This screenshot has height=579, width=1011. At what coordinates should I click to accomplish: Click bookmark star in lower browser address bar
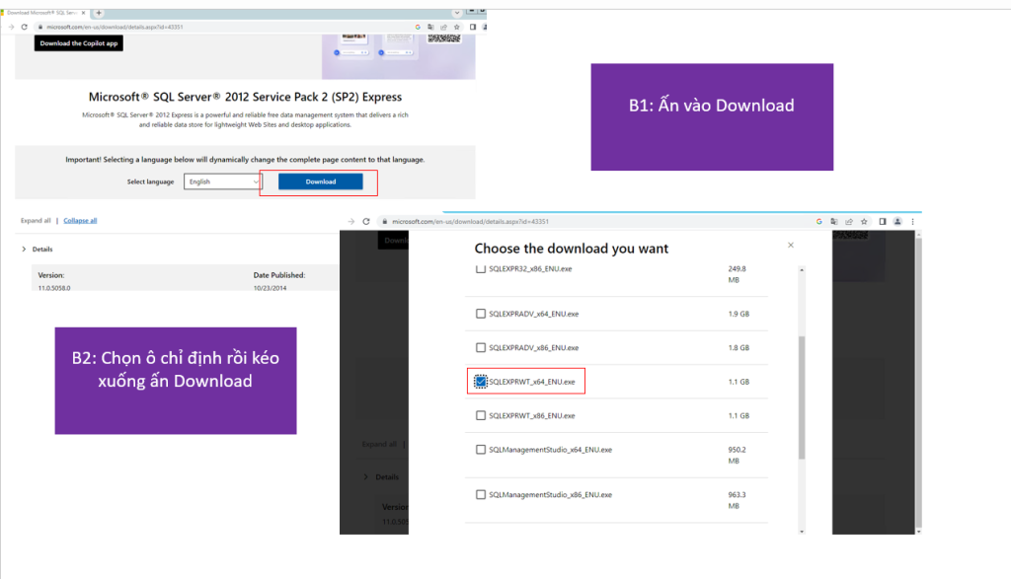point(864,222)
